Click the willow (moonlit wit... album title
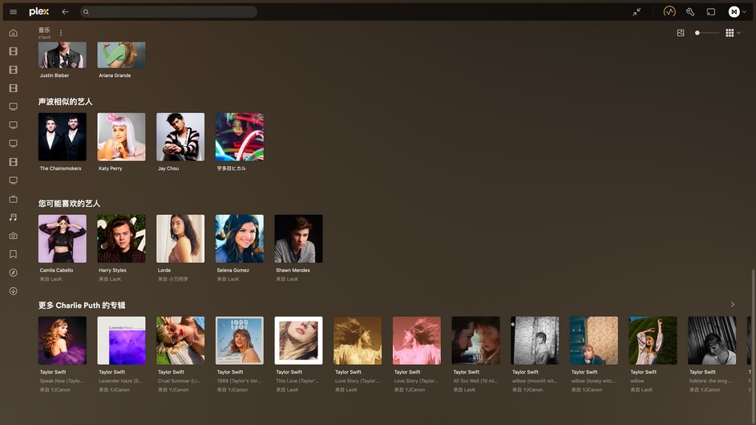756x425 pixels. click(x=534, y=381)
